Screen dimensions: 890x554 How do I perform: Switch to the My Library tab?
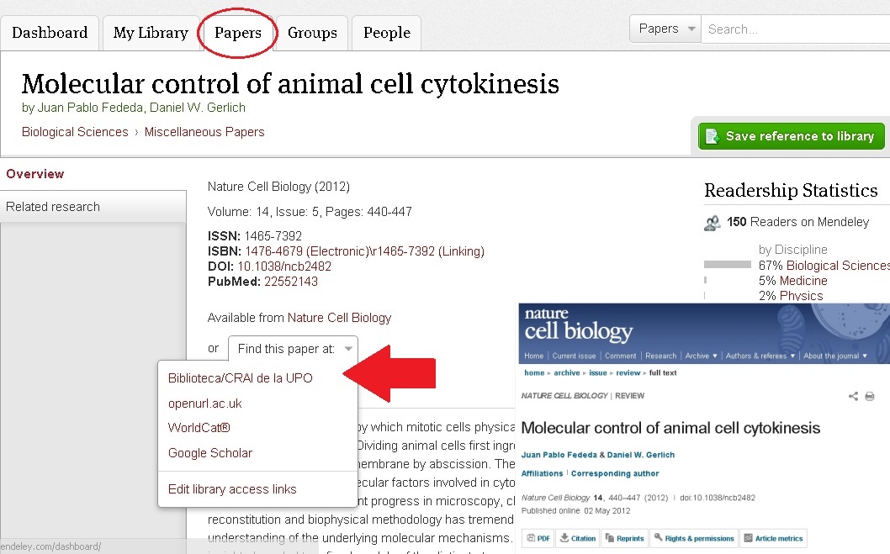click(151, 33)
